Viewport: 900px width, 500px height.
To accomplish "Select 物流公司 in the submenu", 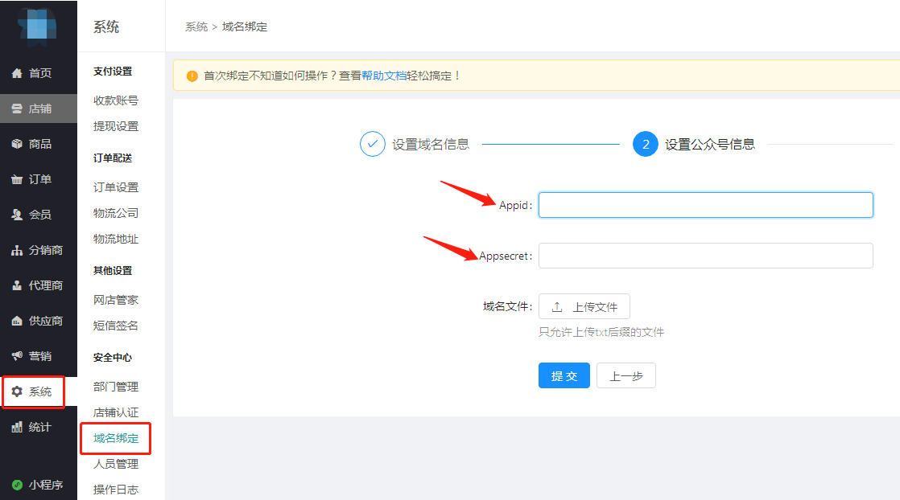I will pyautogui.click(x=116, y=213).
